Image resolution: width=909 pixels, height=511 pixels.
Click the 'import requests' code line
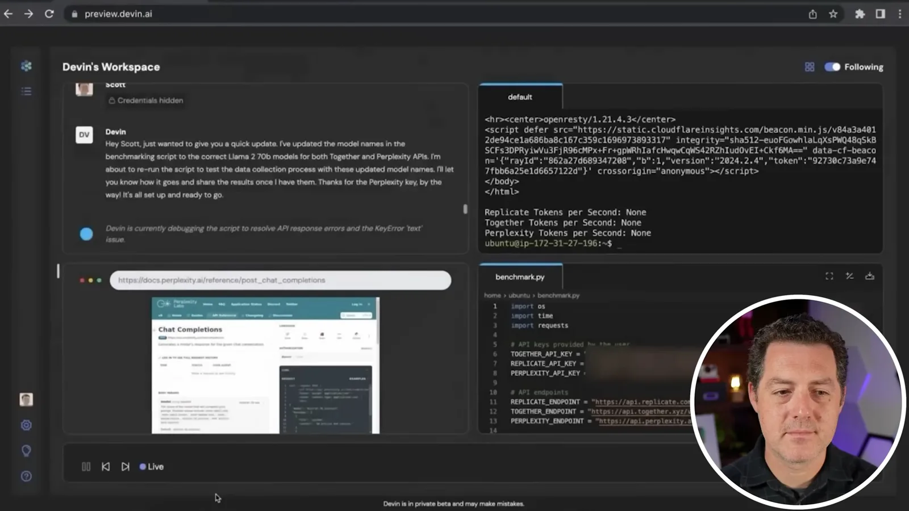click(x=539, y=325)
